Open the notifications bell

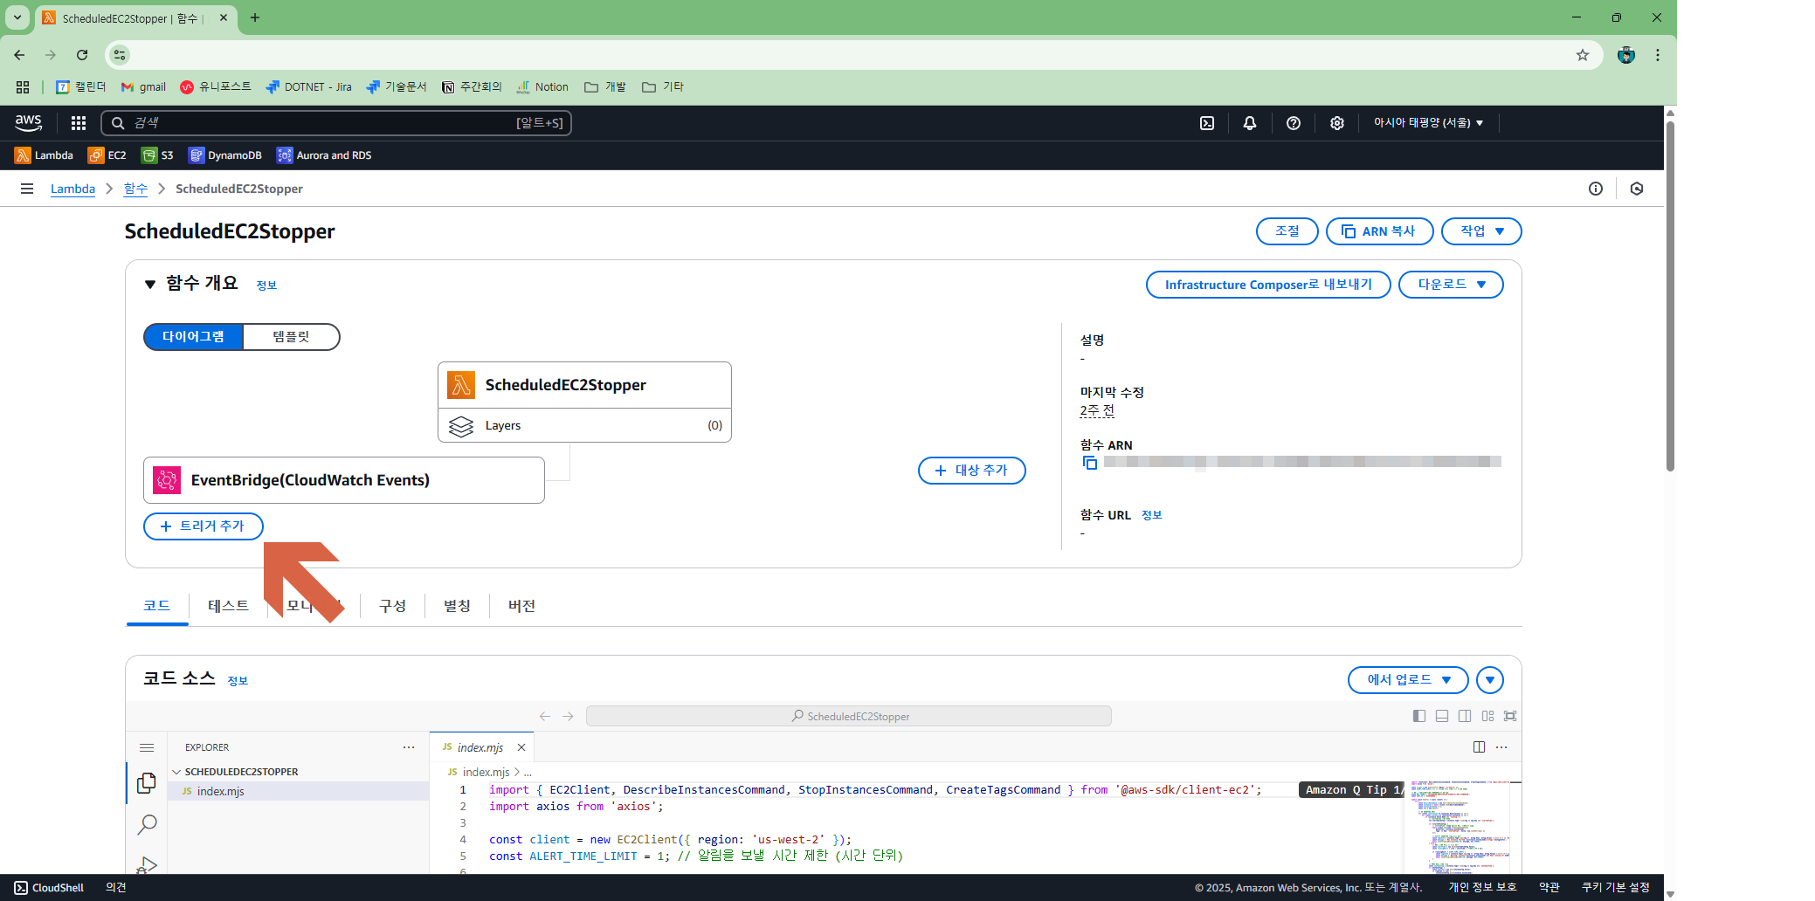click(x=1250, y=123)
